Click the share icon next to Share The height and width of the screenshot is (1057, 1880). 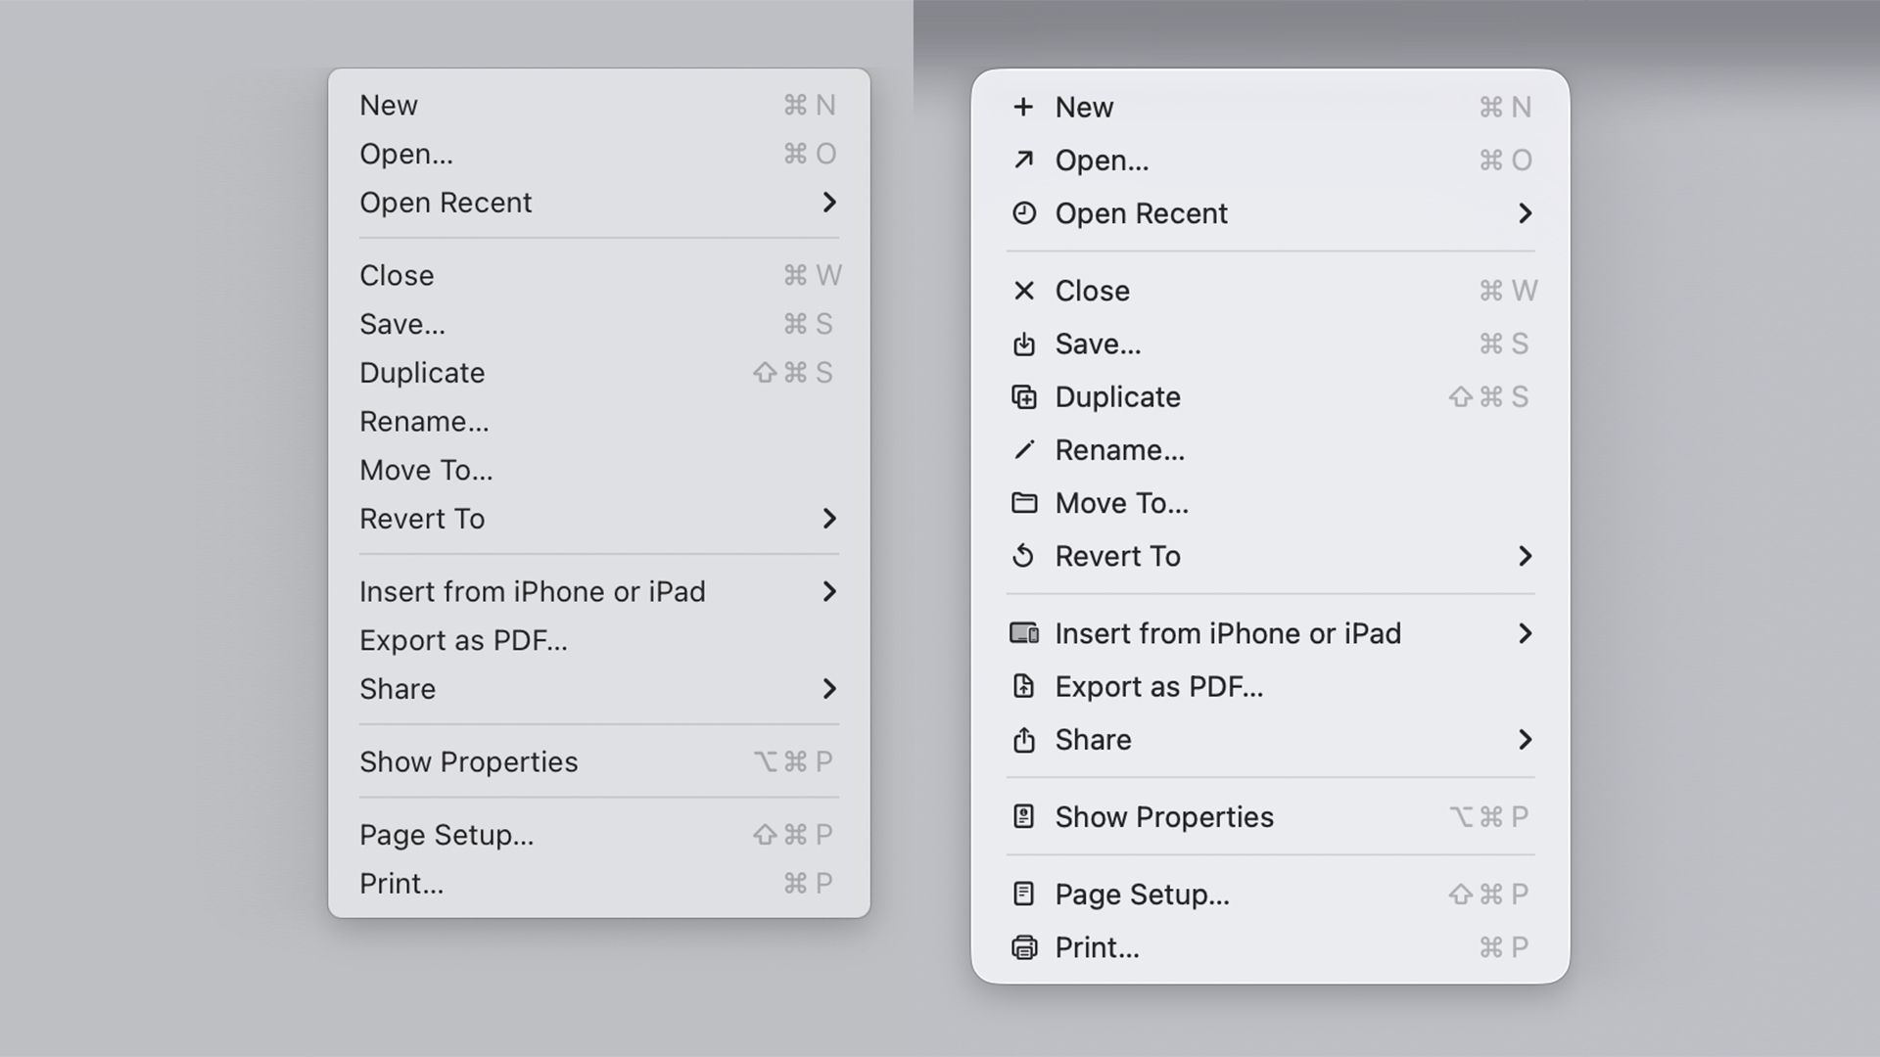[1024, 741]
